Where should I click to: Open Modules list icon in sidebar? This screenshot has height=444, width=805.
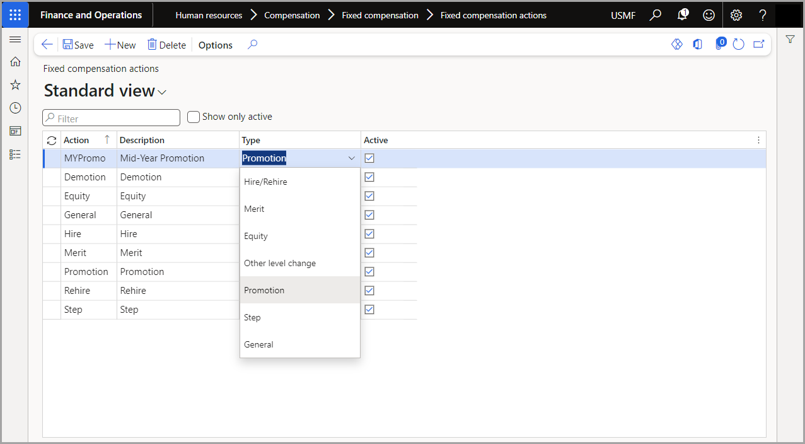click(15, 154)
